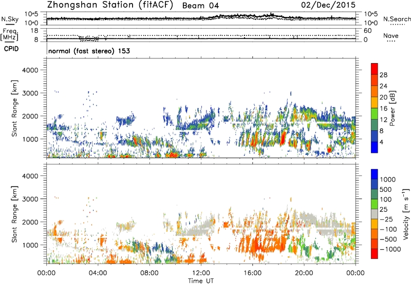This screenshot has width=411, height=284.
Task: Select the '3000' tick in velocity panel
Action: (30, 199)
